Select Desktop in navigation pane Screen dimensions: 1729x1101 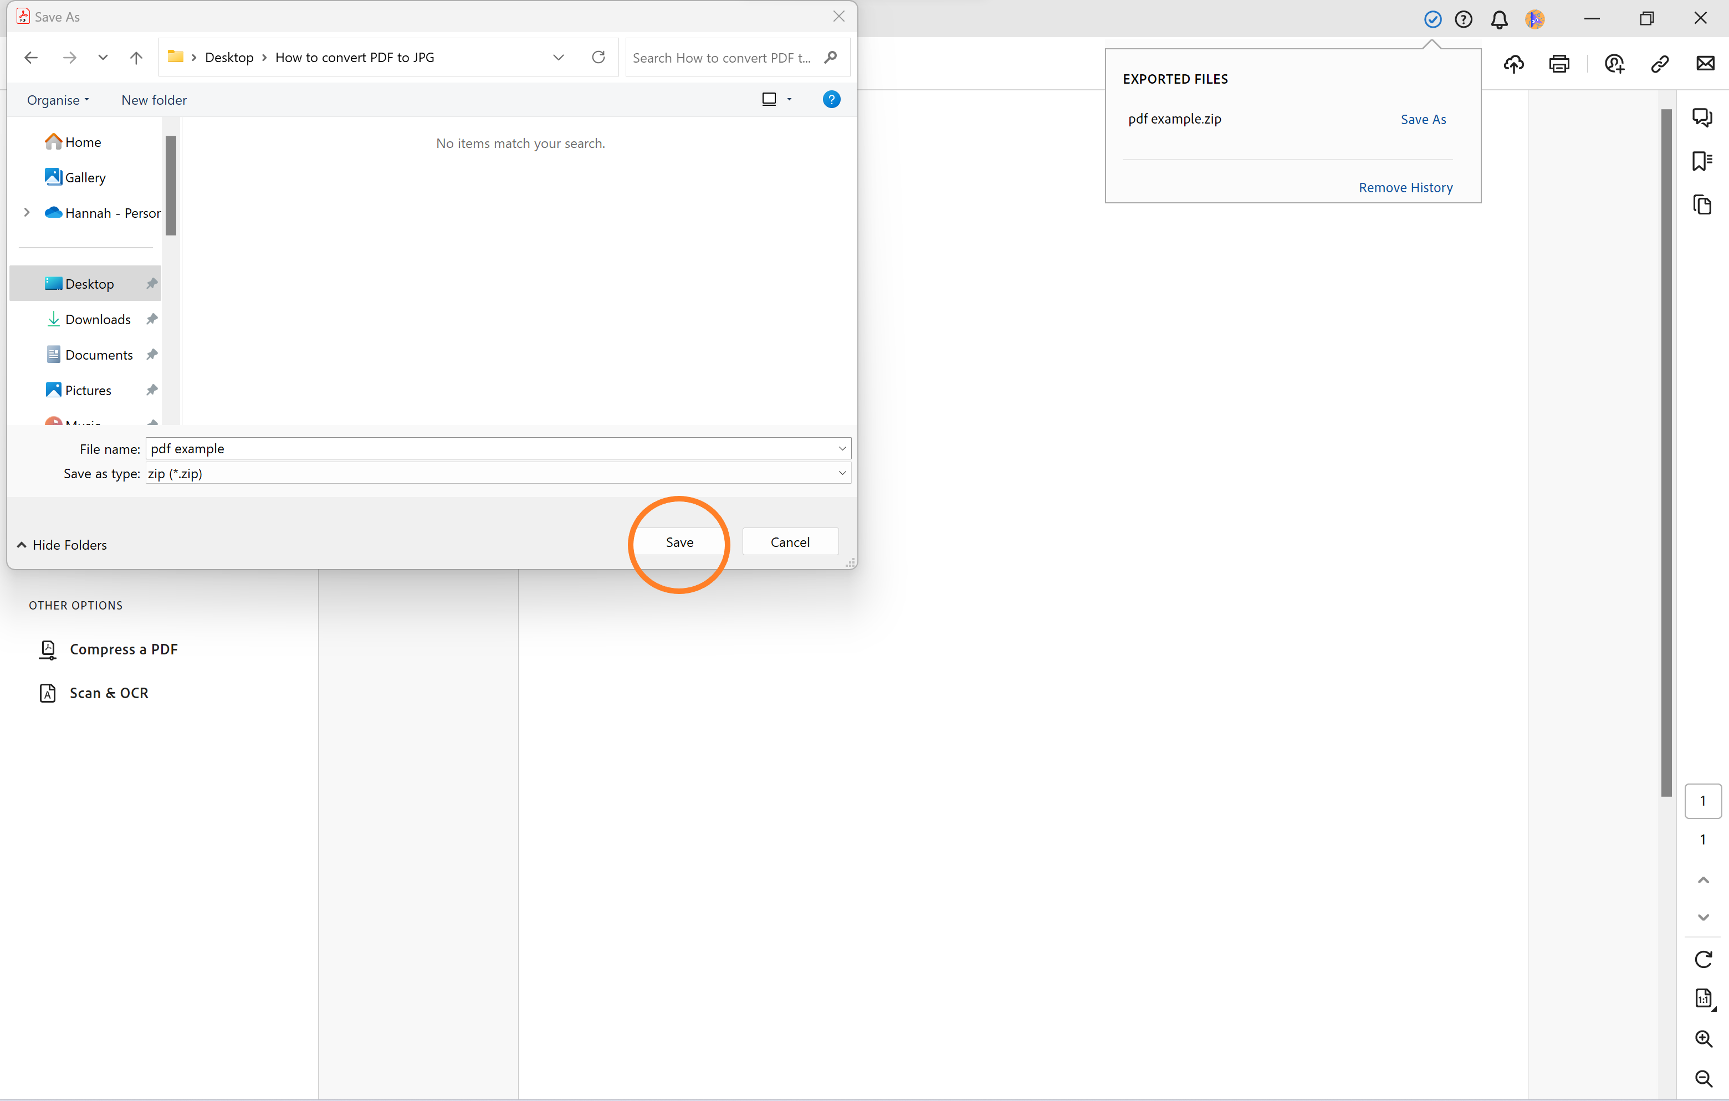[x=85, y=284]
